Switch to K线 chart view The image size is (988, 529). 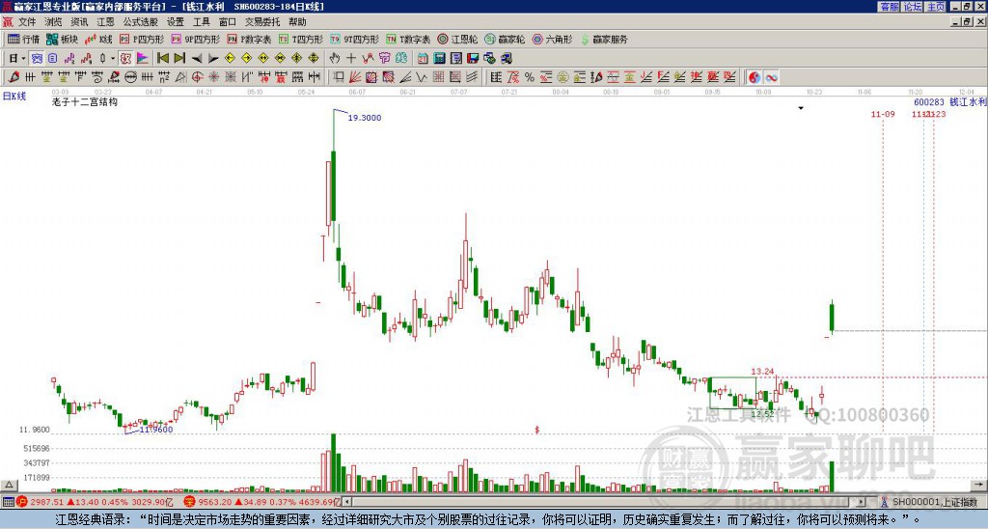point(99,39)
